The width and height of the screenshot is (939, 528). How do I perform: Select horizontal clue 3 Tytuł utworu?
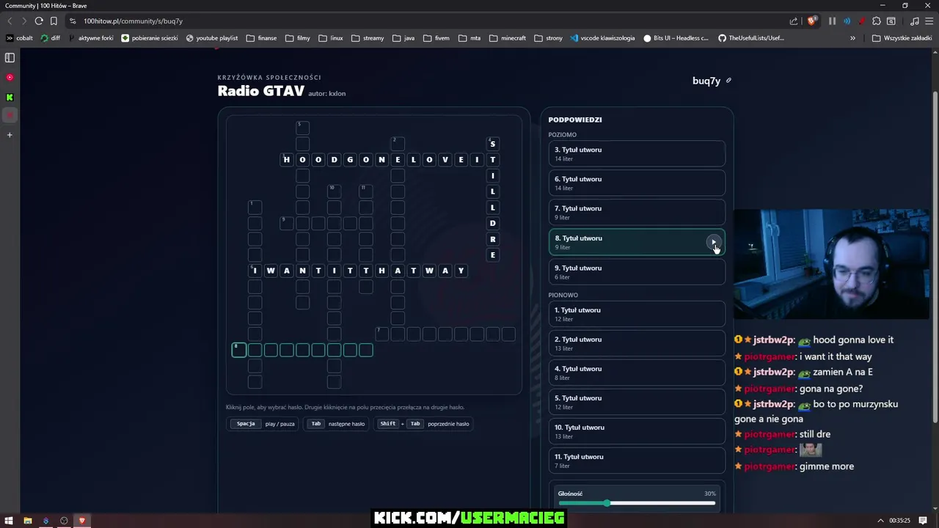point(637,154)
